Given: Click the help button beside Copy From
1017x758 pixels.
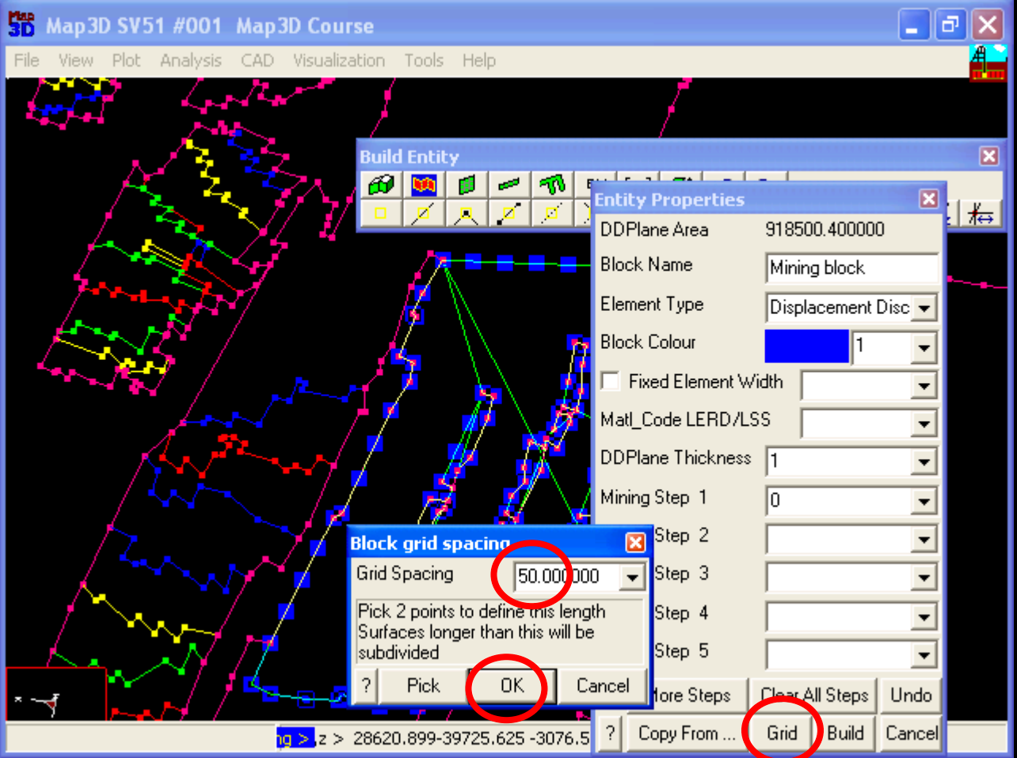Looking at the screenshot, I should pyautogui.click(x=610, y=733).
